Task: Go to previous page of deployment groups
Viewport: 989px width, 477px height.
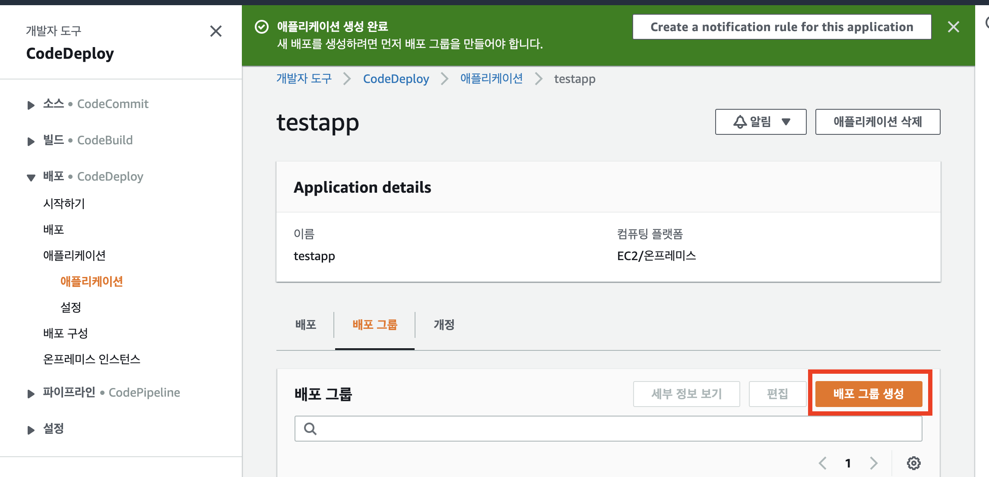Action: tap(823, 463)
